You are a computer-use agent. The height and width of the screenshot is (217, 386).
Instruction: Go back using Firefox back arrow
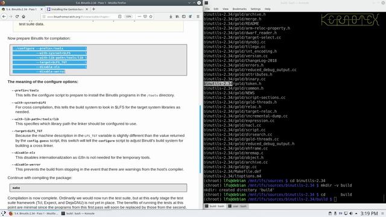click(x=4, y=16)
